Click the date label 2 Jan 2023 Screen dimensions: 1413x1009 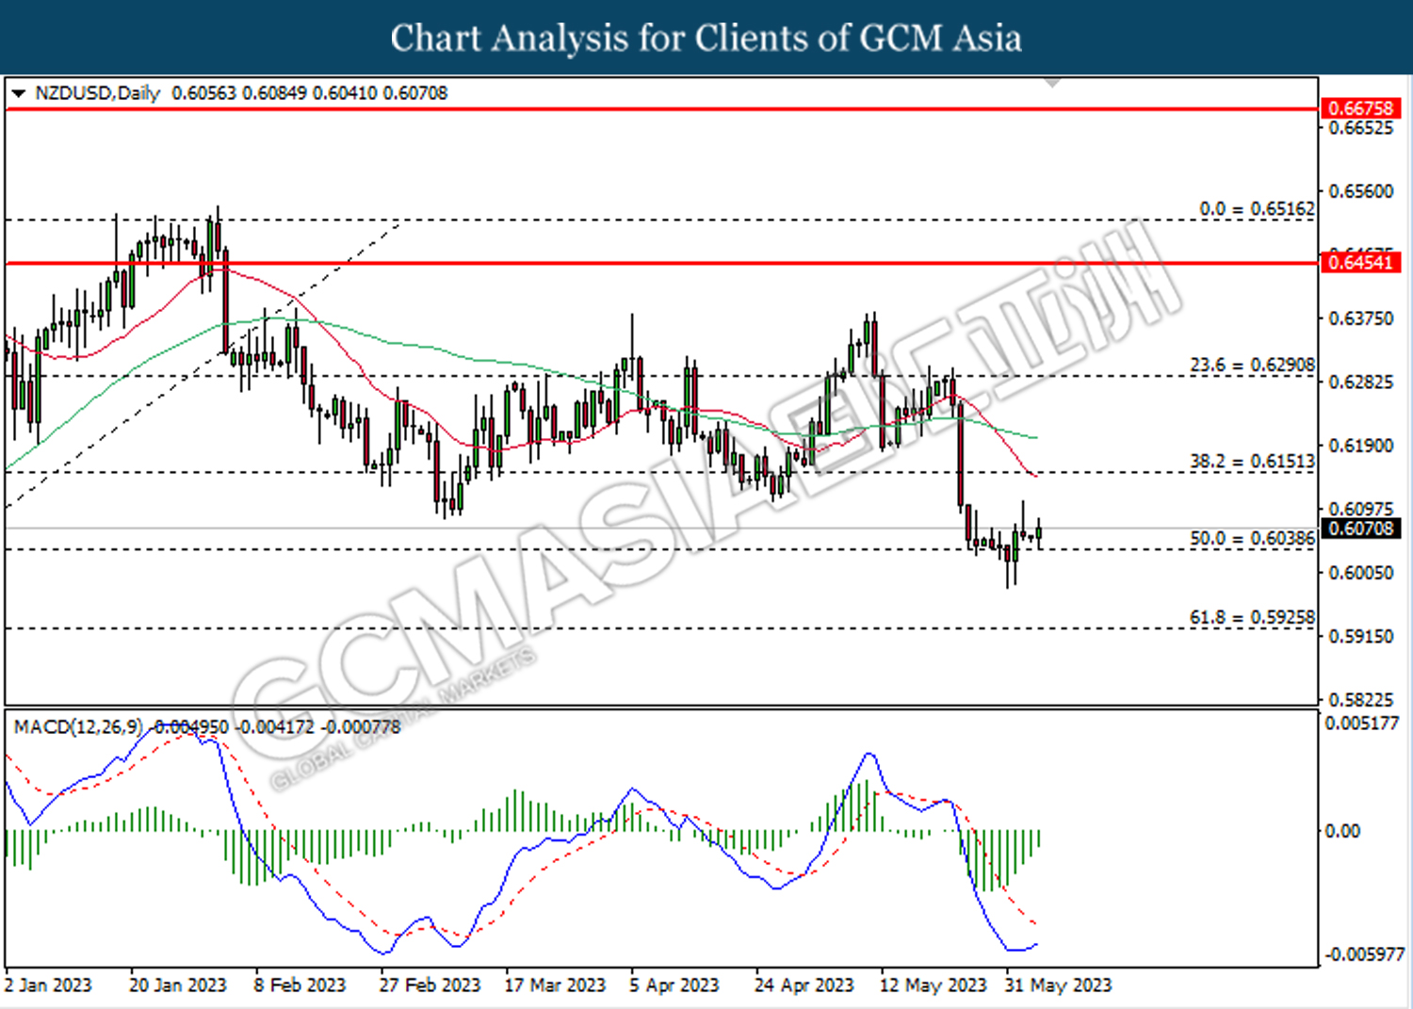[x=48, y=985]
